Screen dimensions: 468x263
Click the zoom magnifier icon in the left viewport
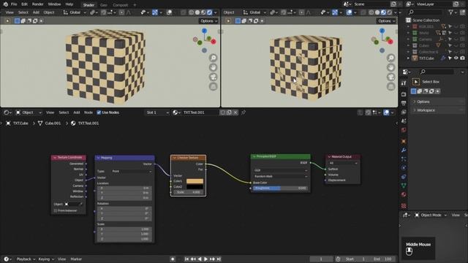(x=213, y=58)
